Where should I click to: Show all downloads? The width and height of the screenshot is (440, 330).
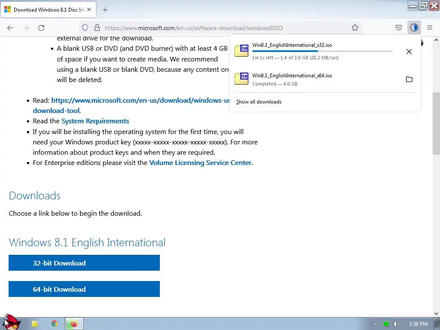pos(259,102)
